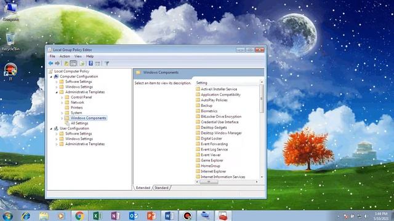Click the blue Help toolbar icon
The width and height of the screenshot is (394, 221).
pos(90,63)
